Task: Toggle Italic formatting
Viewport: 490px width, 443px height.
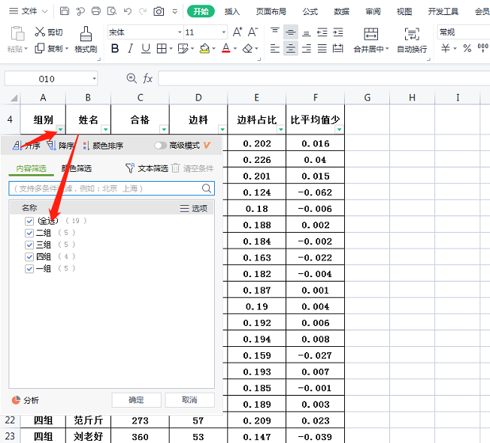Action: click(130, 48)
